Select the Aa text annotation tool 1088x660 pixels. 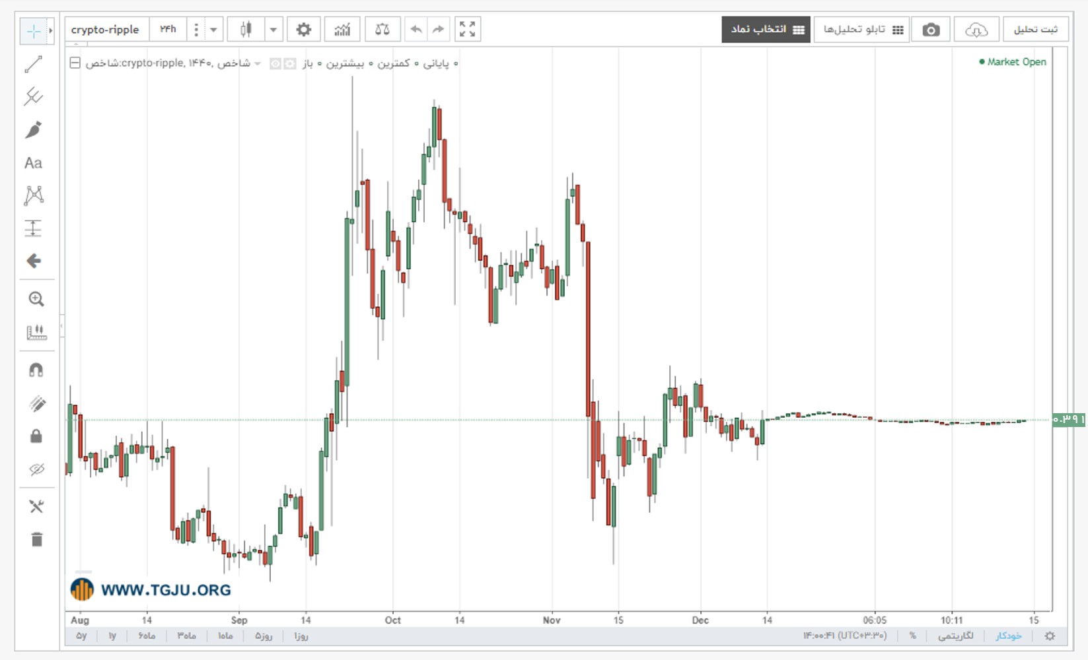tap(33, 163)
